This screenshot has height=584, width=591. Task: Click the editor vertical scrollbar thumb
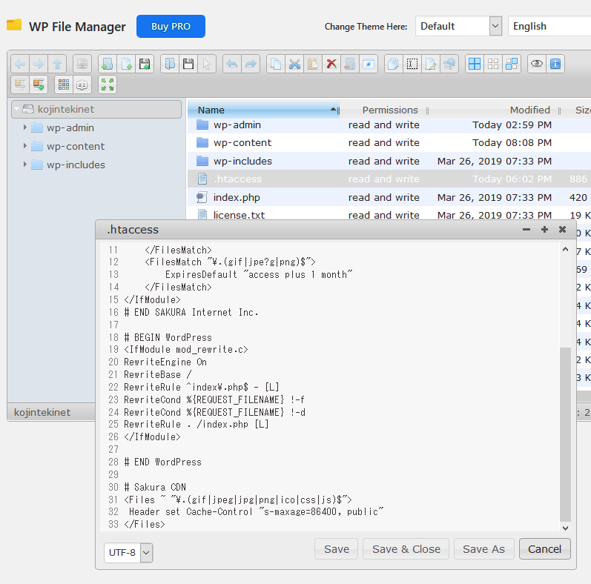(x=565, y=434)
